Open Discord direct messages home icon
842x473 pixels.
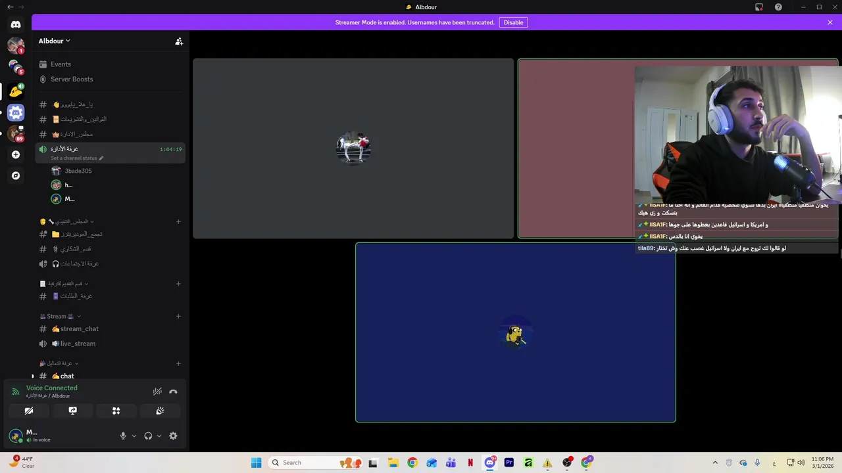16,24
